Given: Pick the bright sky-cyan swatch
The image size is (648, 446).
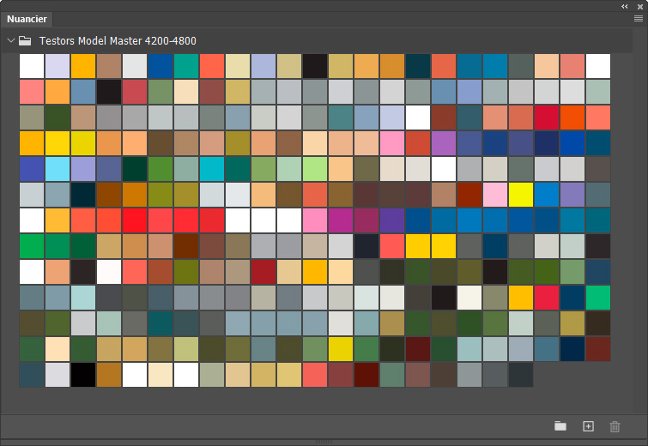Looking at the screenshot, I should tap(58, 169).
